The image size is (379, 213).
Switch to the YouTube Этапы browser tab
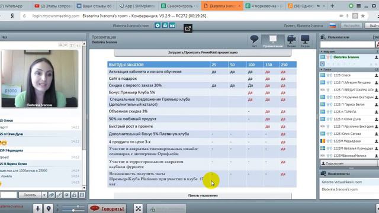pos(53,6)
